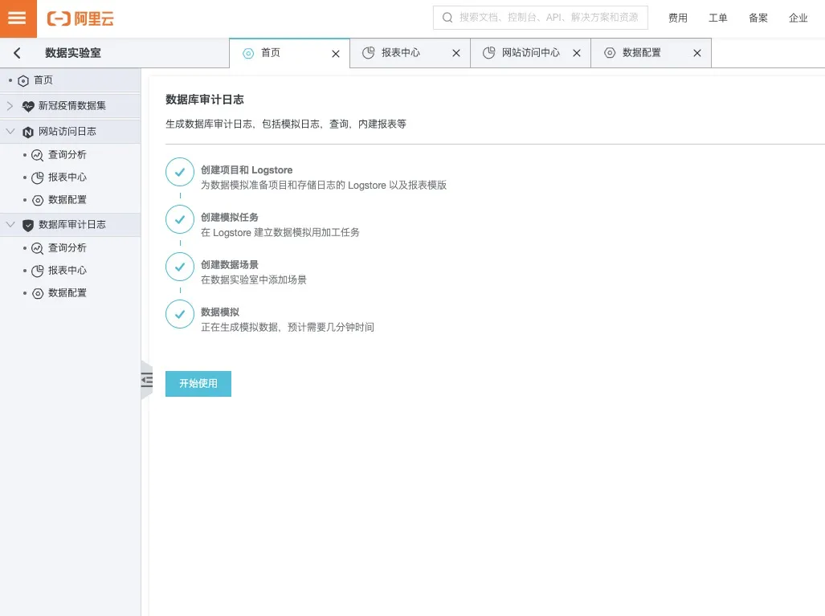
Task: Open the orange hamburger main menu
Action: click(18, 18)
